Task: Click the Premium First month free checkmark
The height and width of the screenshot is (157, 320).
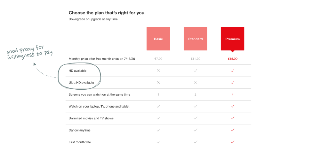Action: [x=232, y=142]
